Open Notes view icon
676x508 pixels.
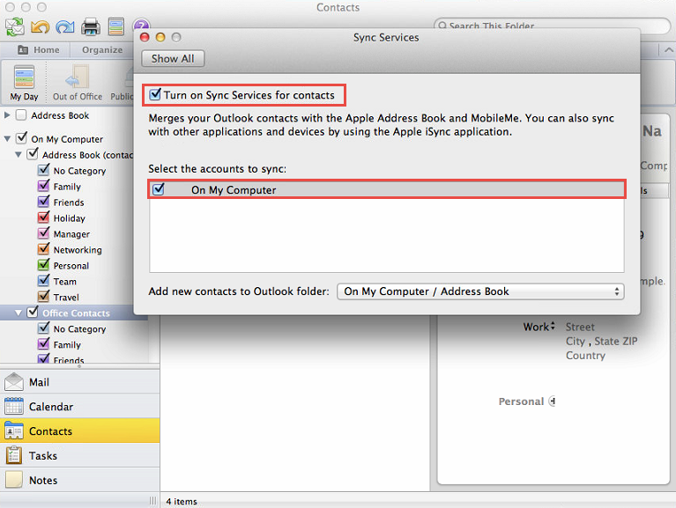tap(14, 480)
